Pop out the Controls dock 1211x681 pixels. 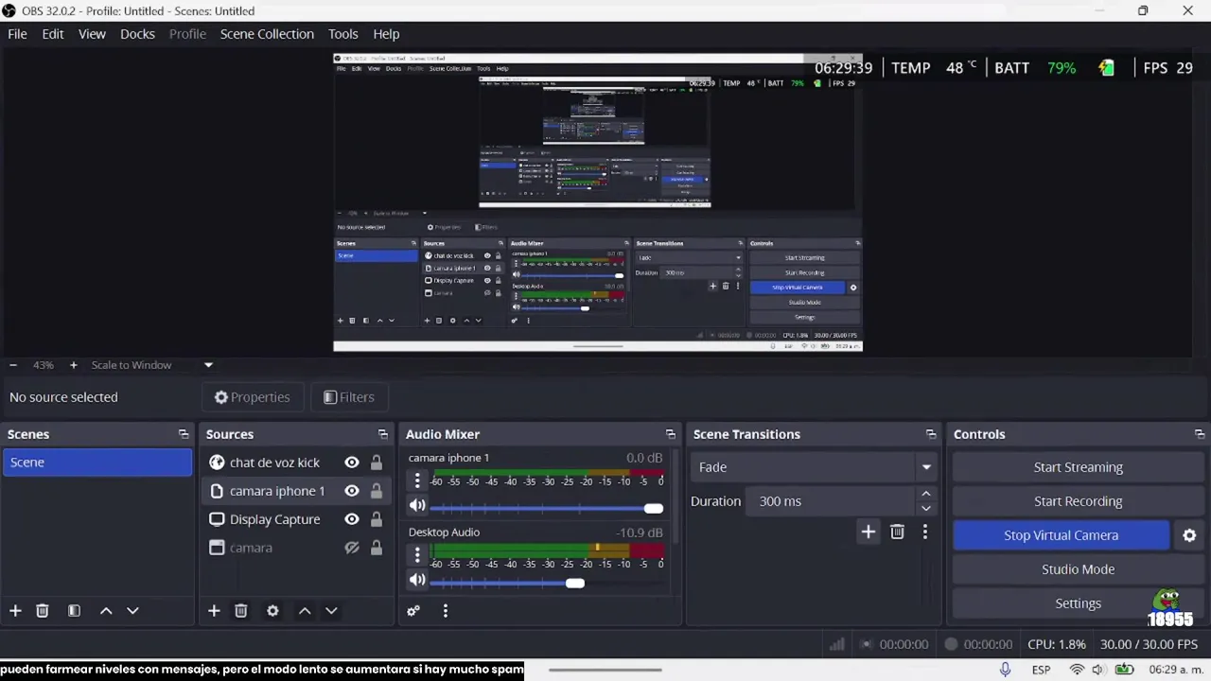point(1200,434)
